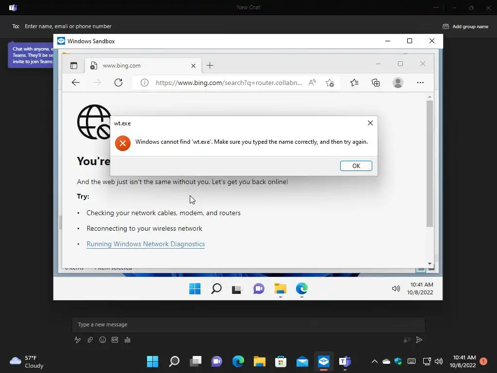497x373 pixels.
Task: Add this page to favorites
Action: coord(330,83)
